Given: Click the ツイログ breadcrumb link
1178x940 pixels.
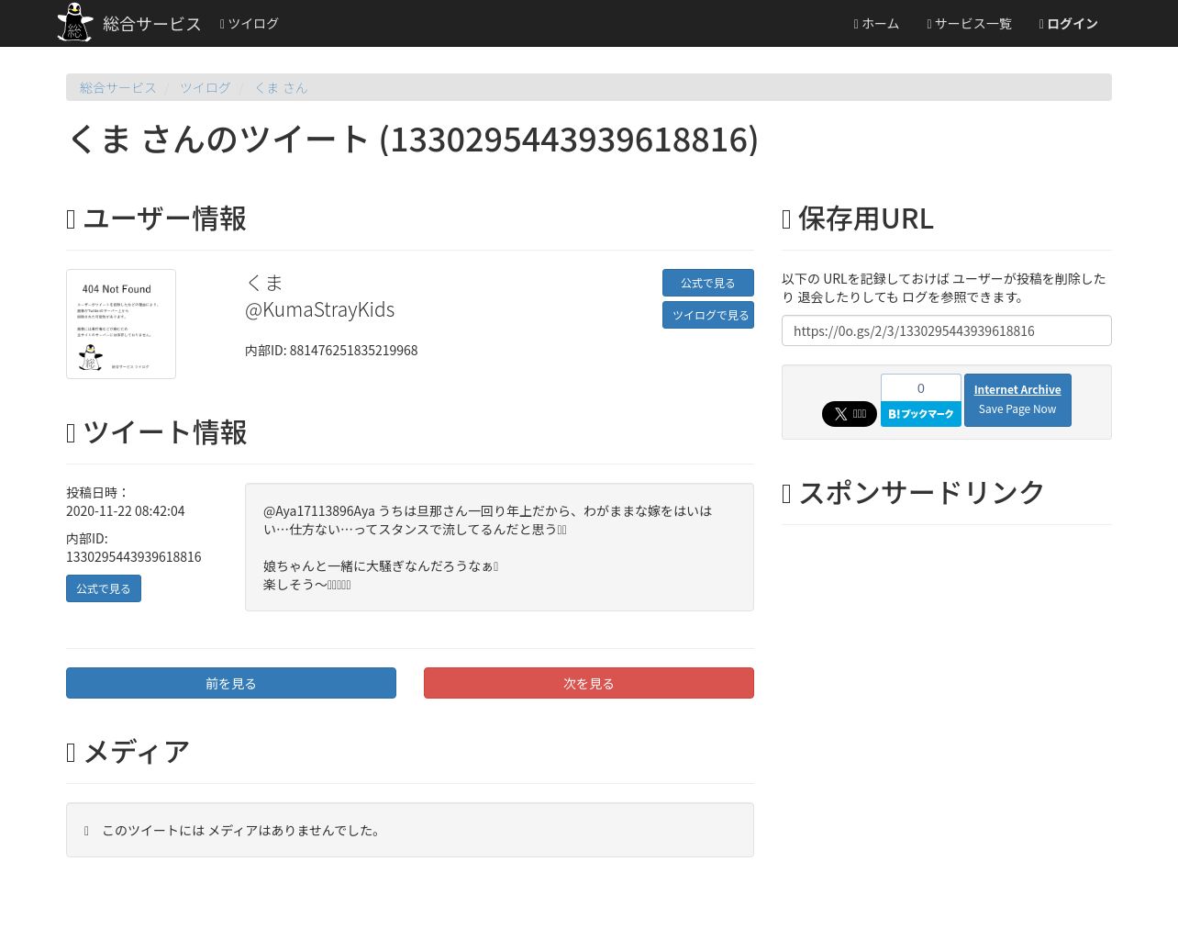Looking at the screenshot, I should pos(206,87).
